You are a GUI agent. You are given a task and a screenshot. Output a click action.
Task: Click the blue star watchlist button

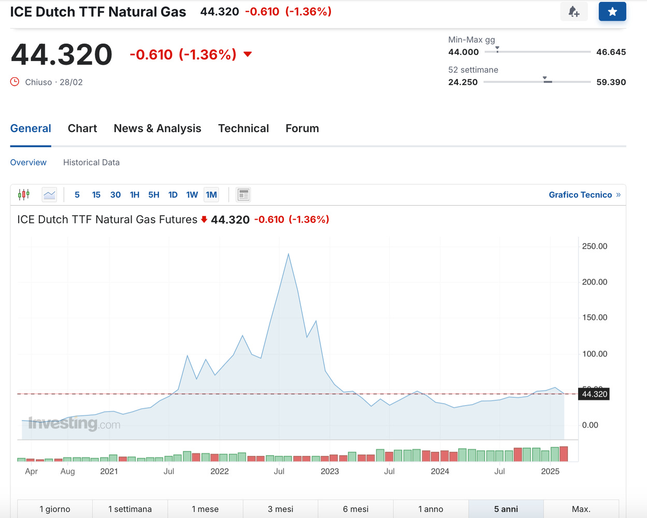612,11
